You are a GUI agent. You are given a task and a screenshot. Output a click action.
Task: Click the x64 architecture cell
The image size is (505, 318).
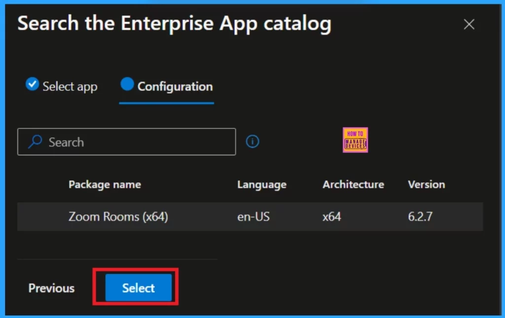point(332,217)
